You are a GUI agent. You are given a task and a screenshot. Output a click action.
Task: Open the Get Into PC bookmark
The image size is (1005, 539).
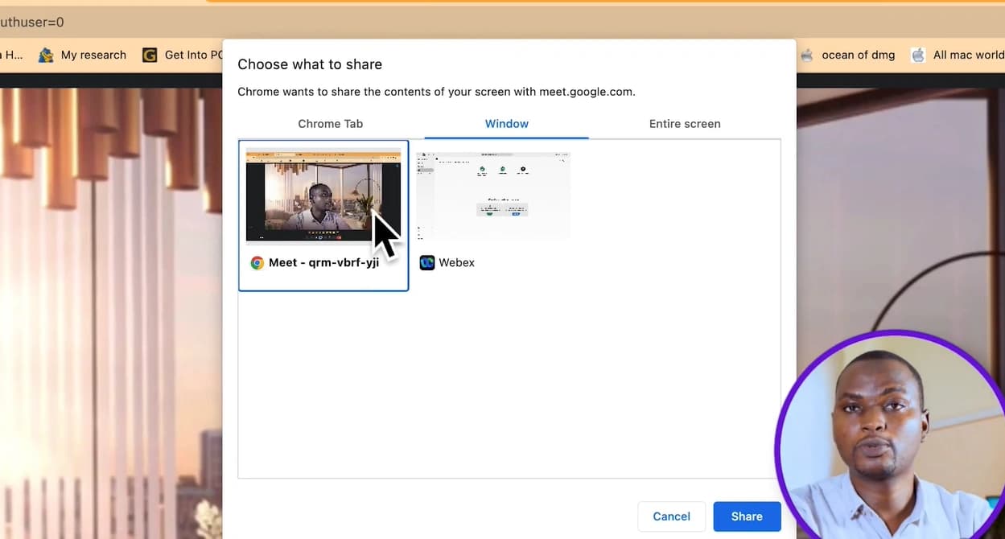[183, 55]
